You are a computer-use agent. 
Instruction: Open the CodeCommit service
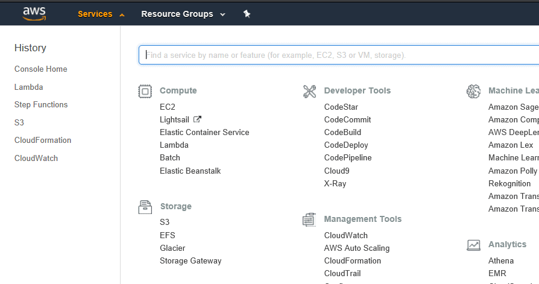(347, 119)
